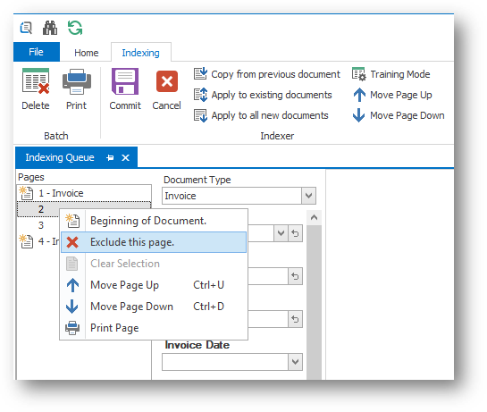Choose Exclude this page in context menu

pyautogui.click(x=154, y=242)
